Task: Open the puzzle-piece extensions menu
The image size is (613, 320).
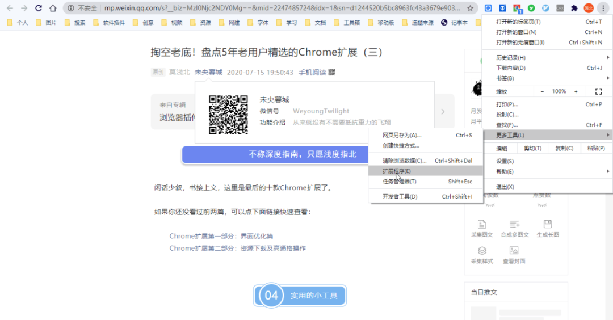Action: [x=574, y=8]
